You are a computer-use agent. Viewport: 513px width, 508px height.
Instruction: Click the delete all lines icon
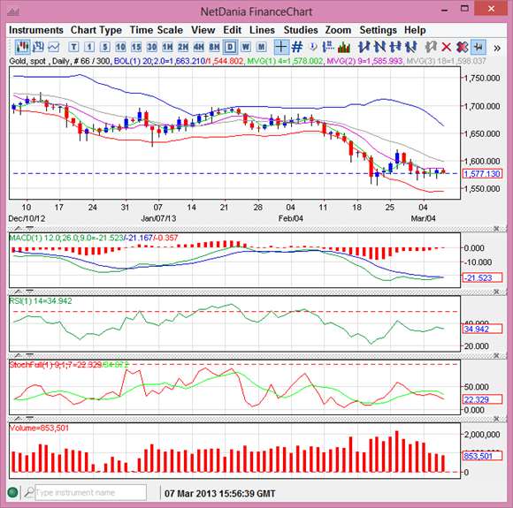(462, 47)
